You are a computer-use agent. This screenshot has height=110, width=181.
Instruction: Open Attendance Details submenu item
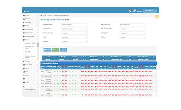[30, 43]
